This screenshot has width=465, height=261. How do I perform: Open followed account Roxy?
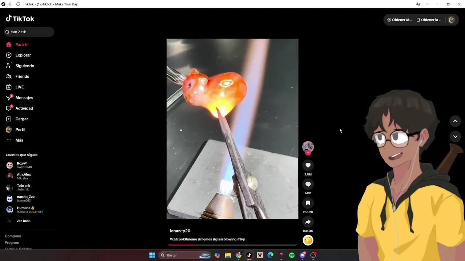coord(24,165)
